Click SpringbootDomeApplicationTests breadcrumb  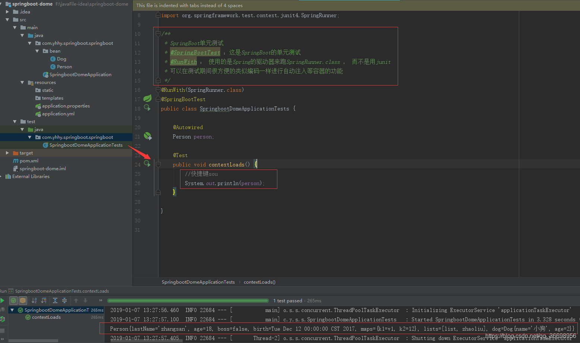[198, 282]
